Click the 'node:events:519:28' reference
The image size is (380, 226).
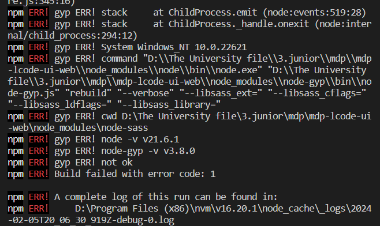tap(314, 13)
